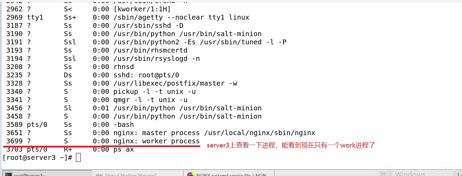Select '/usr/bin/python2 -Es /usr/sbin/tuned -l -P' line
This screenshot has width=462, height=176.
tap(200, 42)
